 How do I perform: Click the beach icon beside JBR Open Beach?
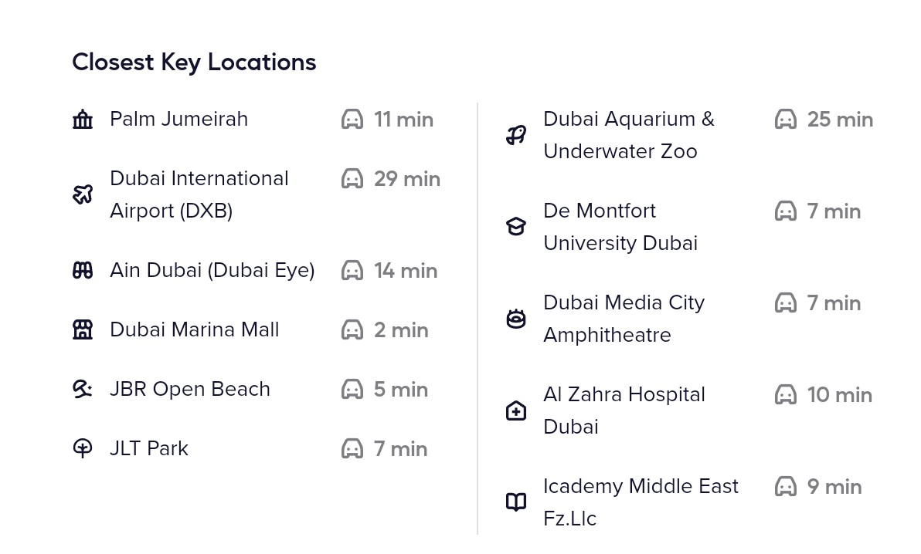pos(83,389)
